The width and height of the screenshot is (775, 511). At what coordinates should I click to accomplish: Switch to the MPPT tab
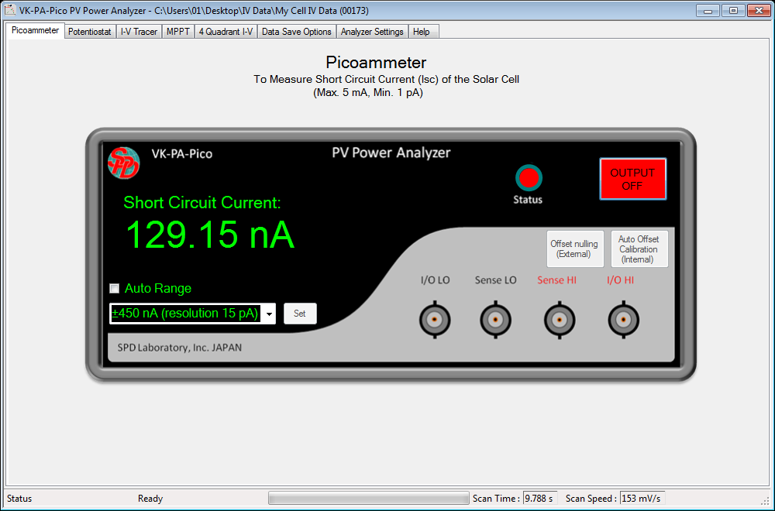[178, 32]
